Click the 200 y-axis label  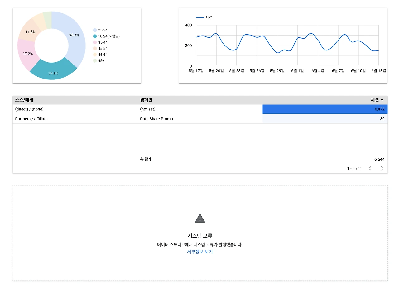tap(188, 46)
